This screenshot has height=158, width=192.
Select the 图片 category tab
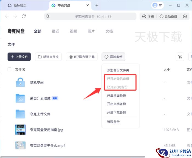coord(91,31)
